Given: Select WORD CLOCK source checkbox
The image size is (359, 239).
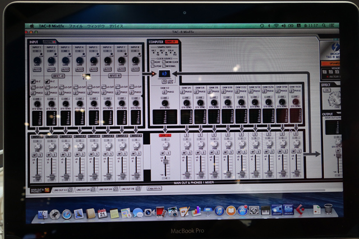Looking at the screenshot, I should (x=164, y=62).
